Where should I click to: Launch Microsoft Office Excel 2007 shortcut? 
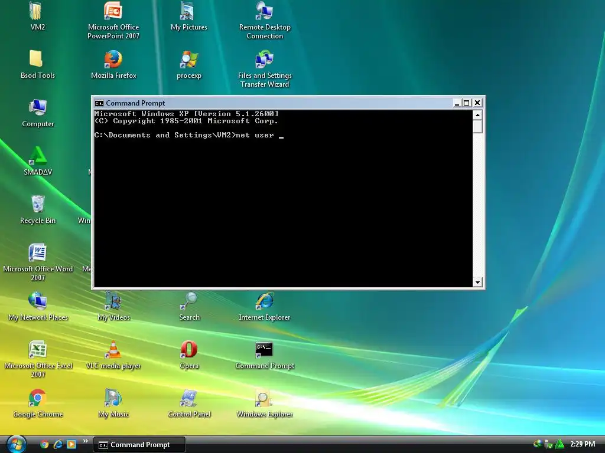coord(38,350)
